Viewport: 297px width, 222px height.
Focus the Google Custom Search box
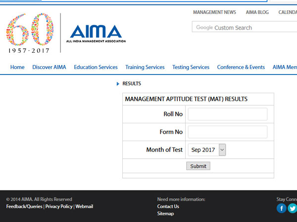(x=245, y=28)
